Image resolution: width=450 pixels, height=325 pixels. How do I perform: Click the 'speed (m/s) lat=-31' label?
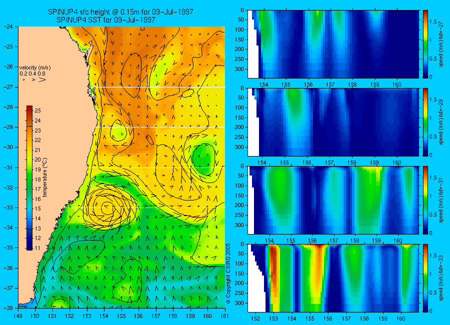click(x=441, y=200)
